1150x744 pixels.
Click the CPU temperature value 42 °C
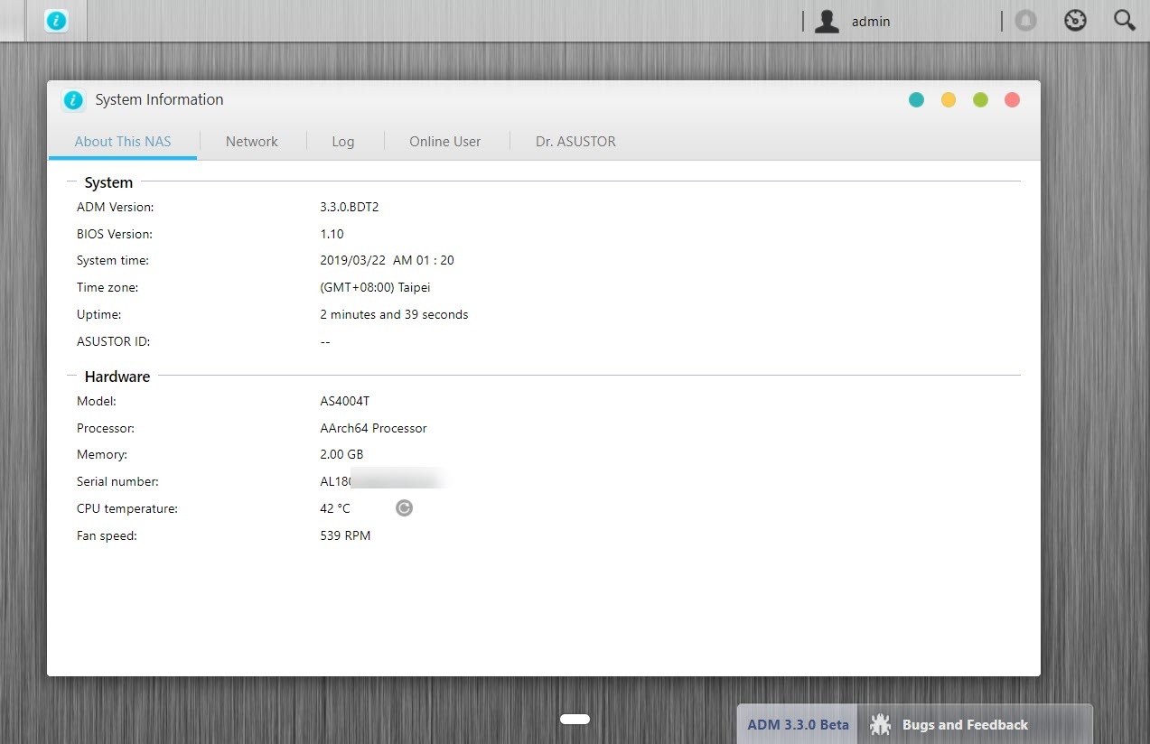(335, 508)
